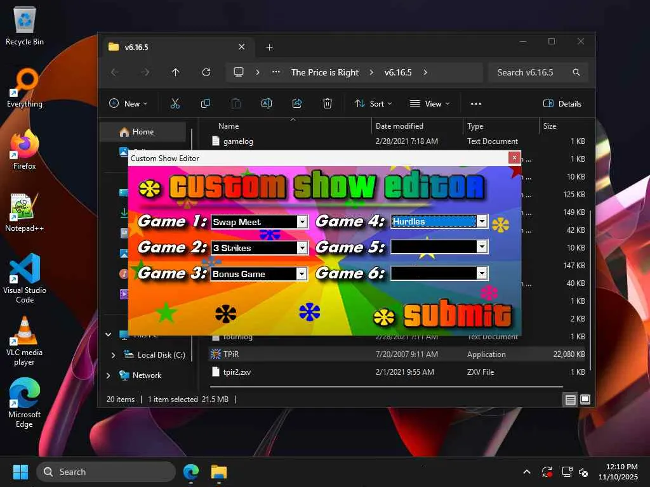Click the New button in toolbar
This screenshot has width=650, height=487.
[x=128, y=104]
